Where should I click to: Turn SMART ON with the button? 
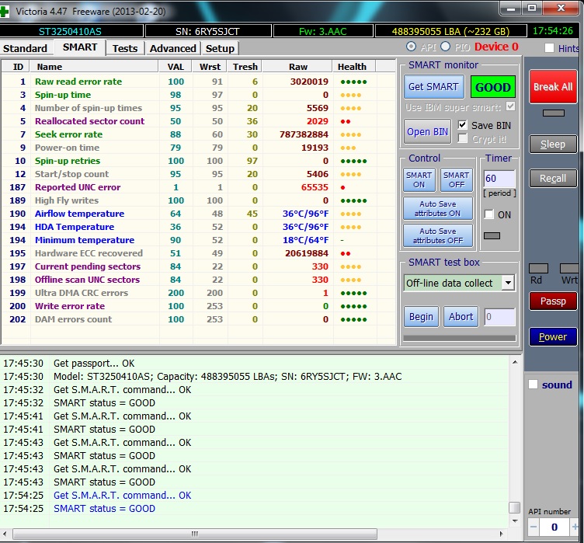419,179
